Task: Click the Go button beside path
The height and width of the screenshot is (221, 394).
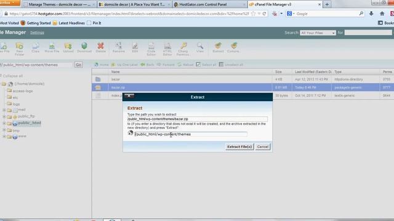Action: click(x=78, y=65)
